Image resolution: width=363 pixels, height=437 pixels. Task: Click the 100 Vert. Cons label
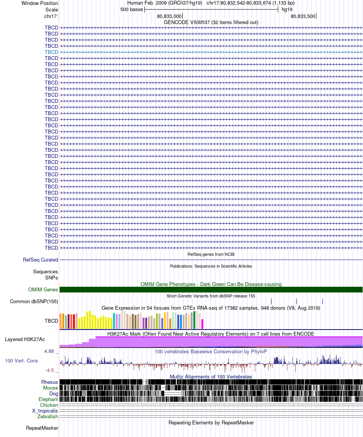[21, 361]
